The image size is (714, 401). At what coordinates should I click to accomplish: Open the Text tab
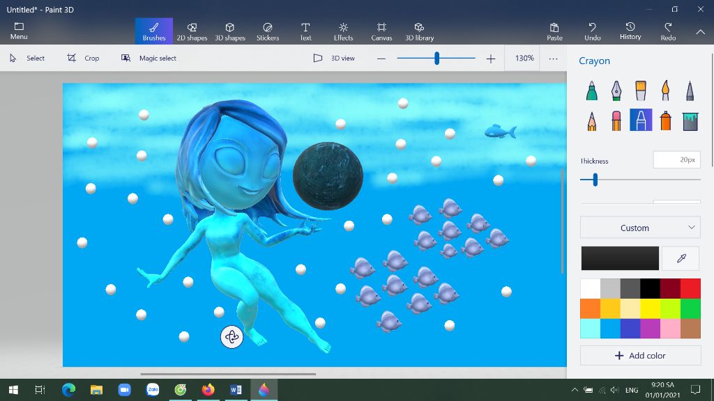click(305, 31)
